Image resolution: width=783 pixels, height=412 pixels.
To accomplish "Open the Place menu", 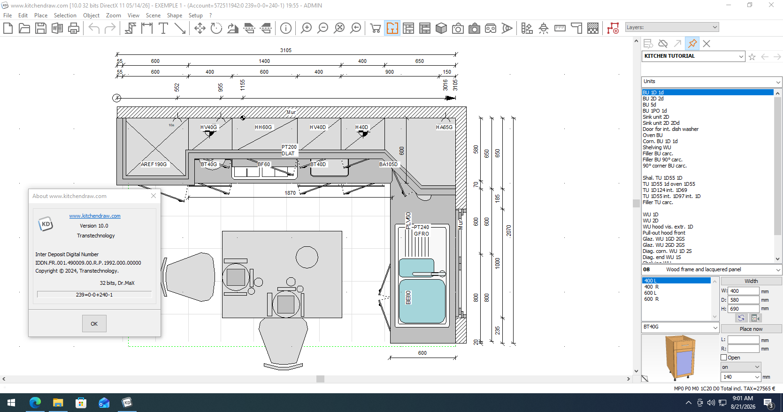I will [x=41, y=15].
